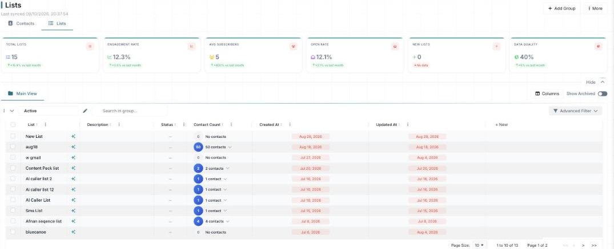
Task: Open the Created At column options menu
Action: pyautogui.click(x=290, y=125)
